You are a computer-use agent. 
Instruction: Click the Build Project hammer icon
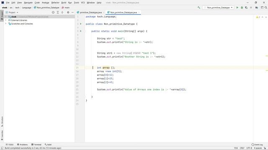point(199,7)
